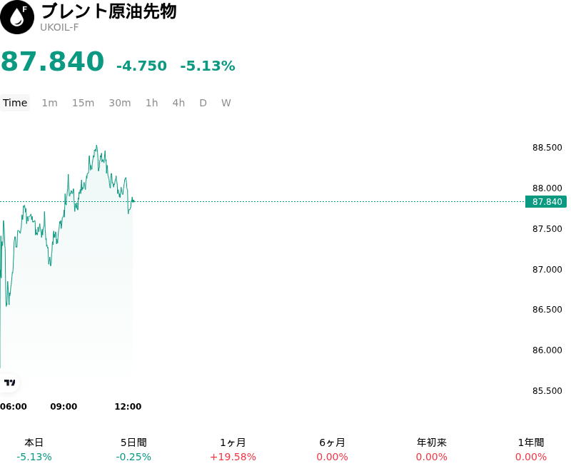Select the 6ヶ月 performance range
Screen dimensions: 571x471
(332, 450)
